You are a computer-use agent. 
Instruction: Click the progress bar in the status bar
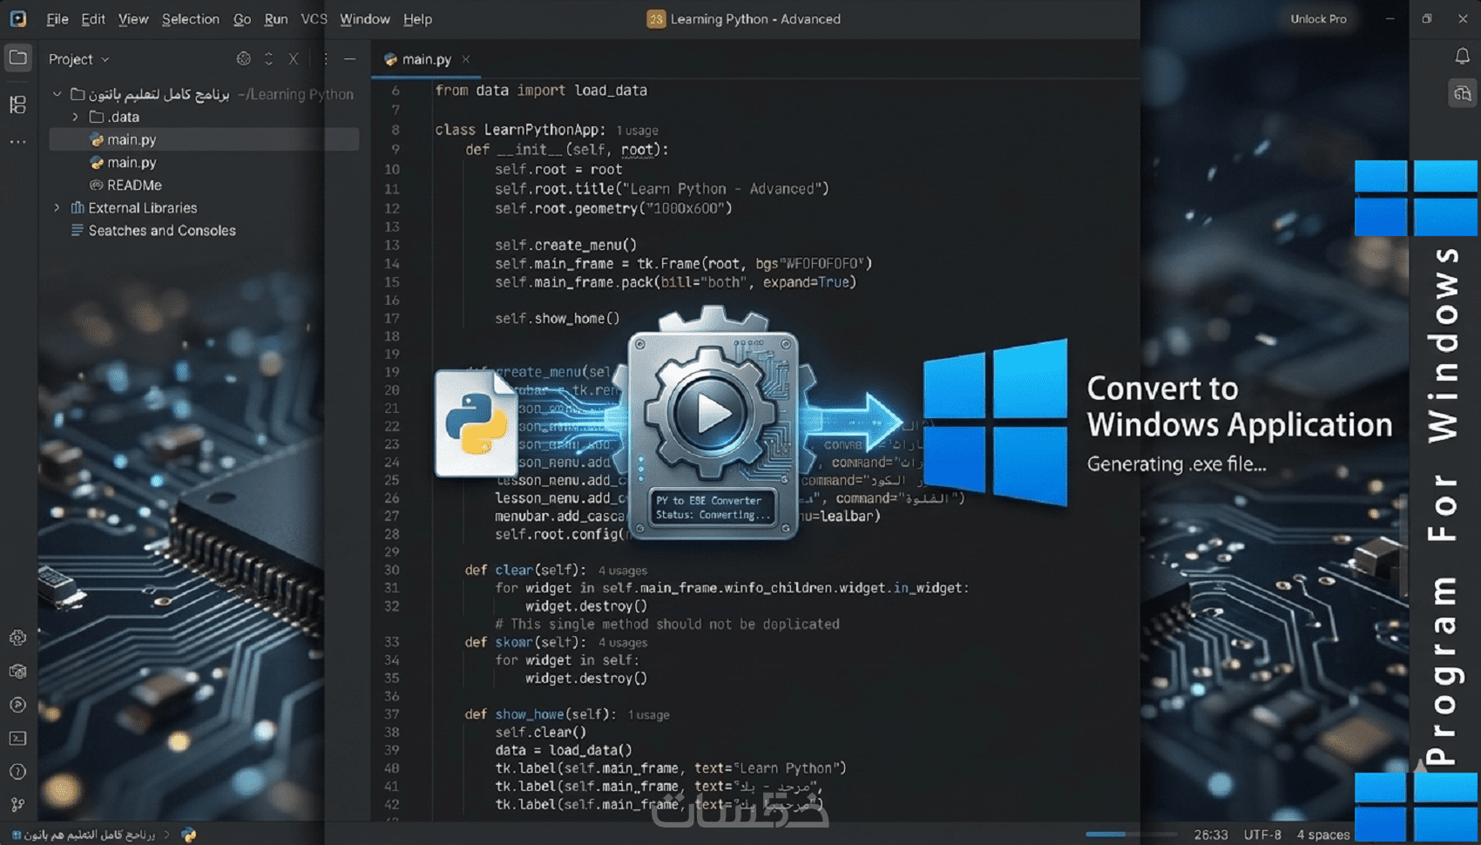pyautogui.click(x=1131, y=835)
